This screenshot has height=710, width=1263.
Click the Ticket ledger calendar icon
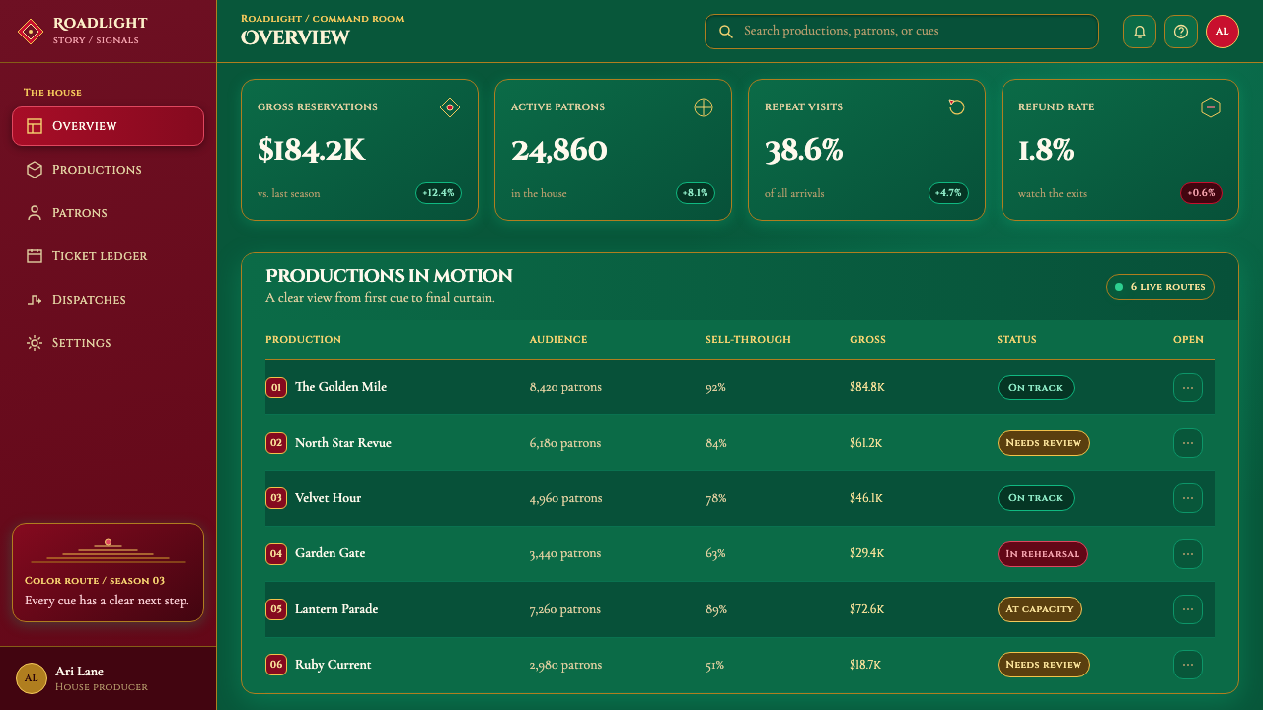(35, 256)
